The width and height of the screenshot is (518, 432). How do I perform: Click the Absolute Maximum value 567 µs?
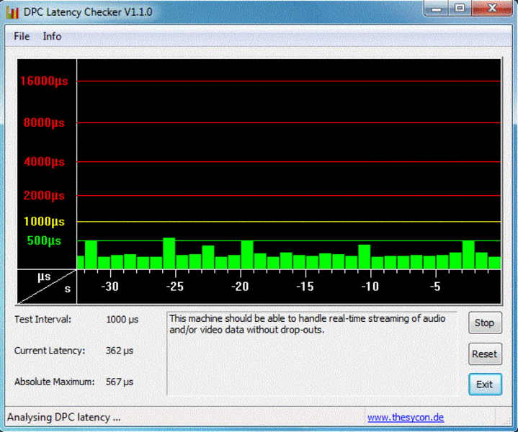tap(119, 382)
